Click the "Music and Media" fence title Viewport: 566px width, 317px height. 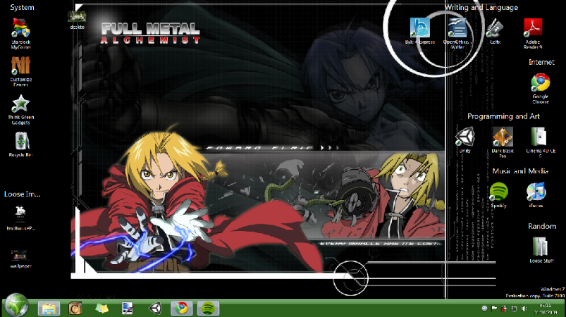click(520, 171)
